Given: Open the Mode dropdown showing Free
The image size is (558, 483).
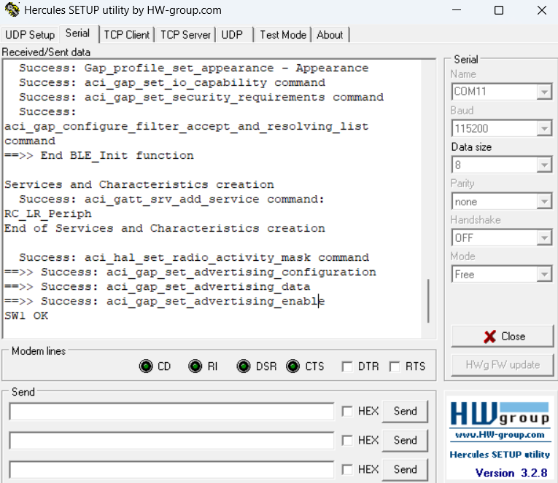Looking at the screenshot, I should [x=544, y=275].
